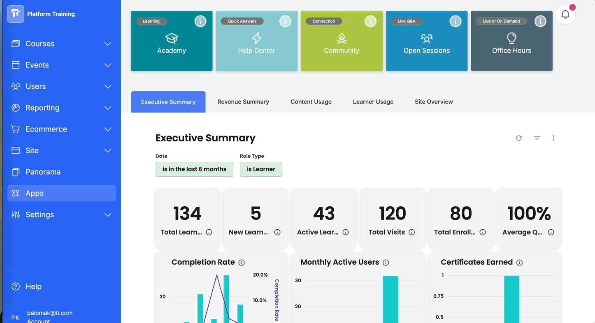Screen dimensions: 595x323
Task: Click the Certificates Earned chart bar
Action: pyautogui.click(x=511, y=299)
